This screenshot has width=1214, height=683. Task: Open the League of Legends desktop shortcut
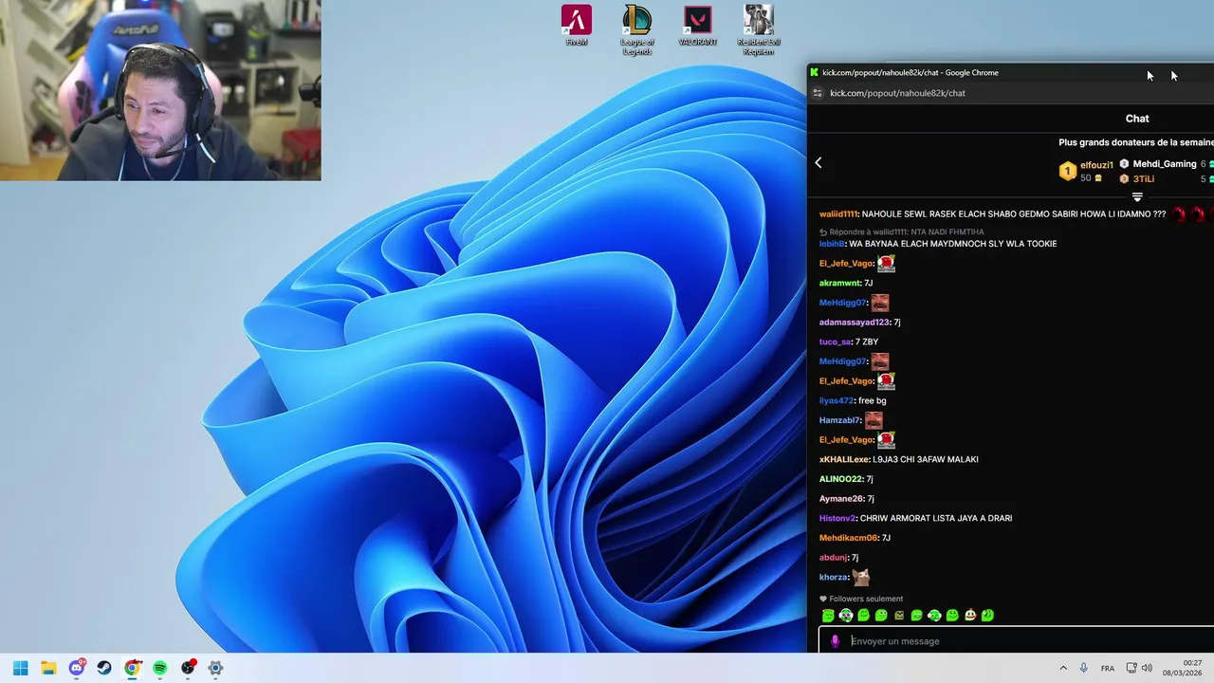637,29
